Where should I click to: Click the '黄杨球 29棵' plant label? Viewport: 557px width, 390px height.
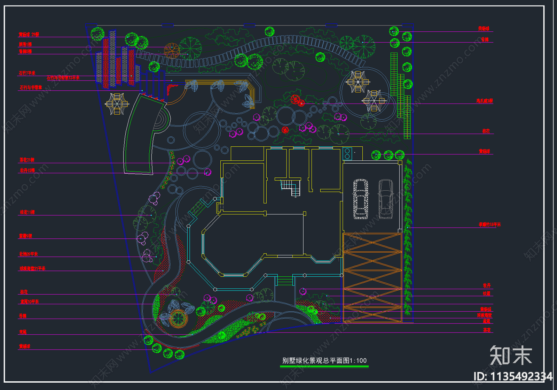[x=29, y=35]
